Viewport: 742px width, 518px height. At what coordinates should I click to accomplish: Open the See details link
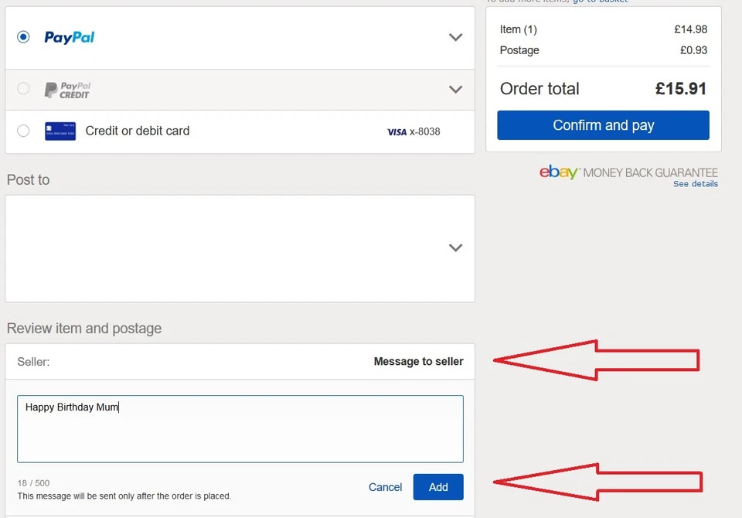(x=695, y=184)
